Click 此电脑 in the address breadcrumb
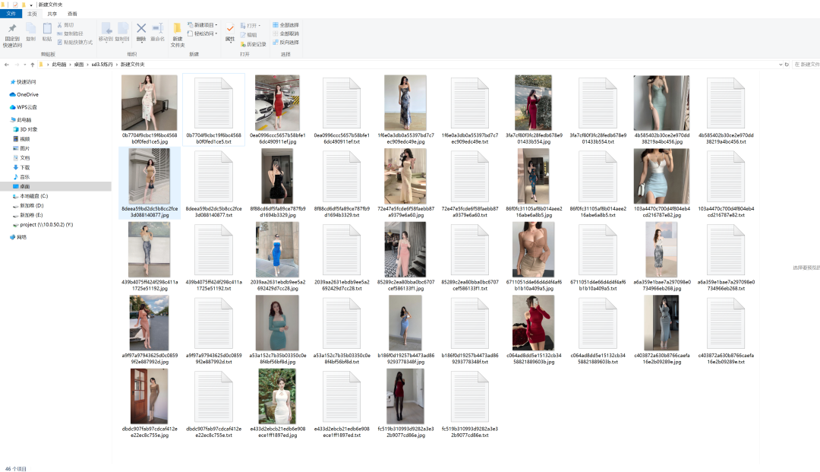This screenshot has width=820, height=472. [x=59, y=65]
